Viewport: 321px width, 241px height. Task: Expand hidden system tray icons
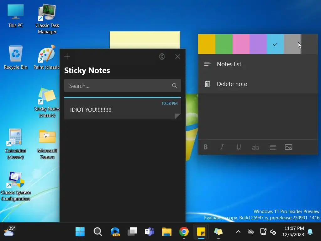pos(238,232)
